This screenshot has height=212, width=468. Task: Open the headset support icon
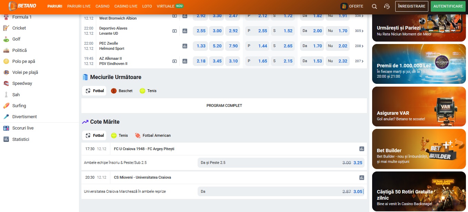tap(387, 7)
